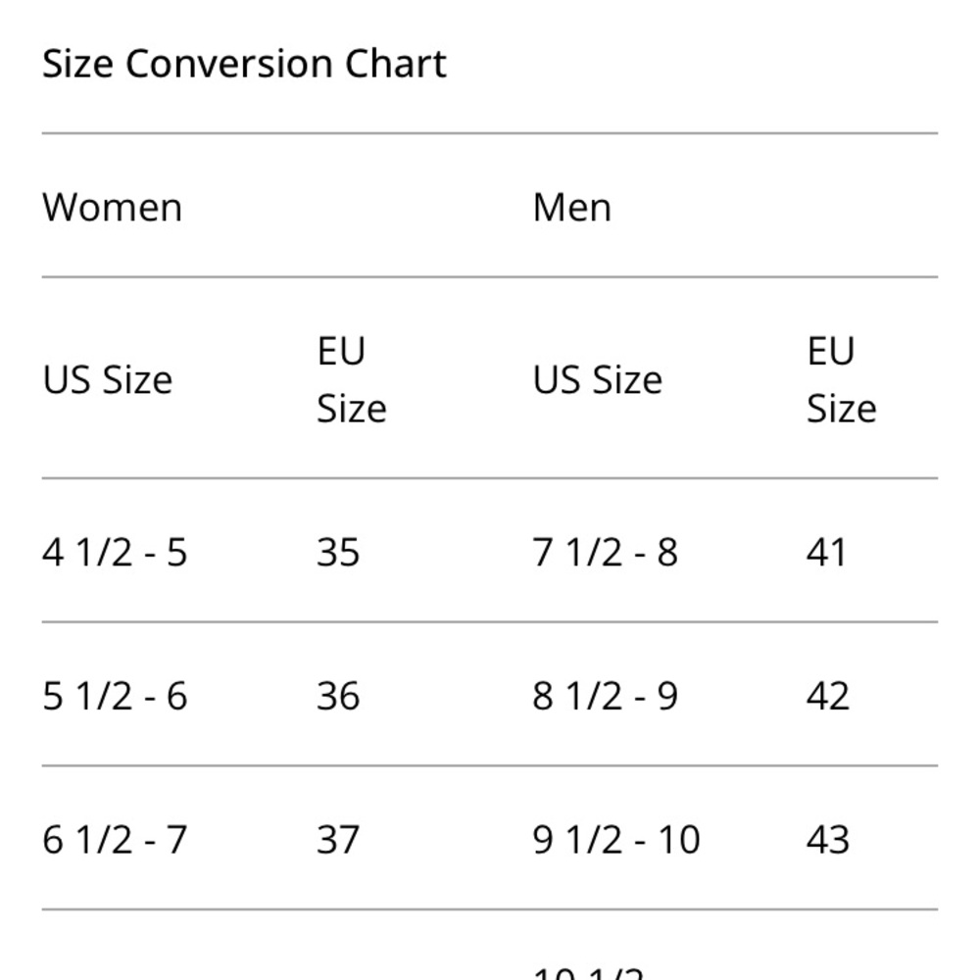Click the Size Conversion Chart heading
980x980 pixels.
click(244, 64)
